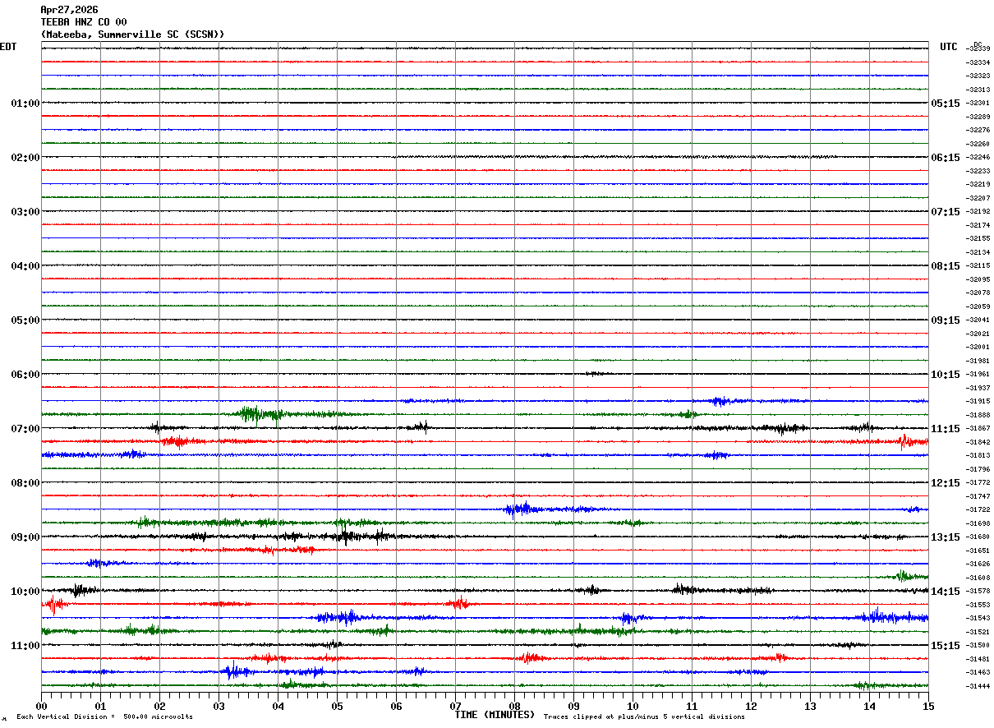Click the 15 minute tick on time axis
Image resolution: width=994 pixels, height=728 pixels.
click(x=928, y=706)
